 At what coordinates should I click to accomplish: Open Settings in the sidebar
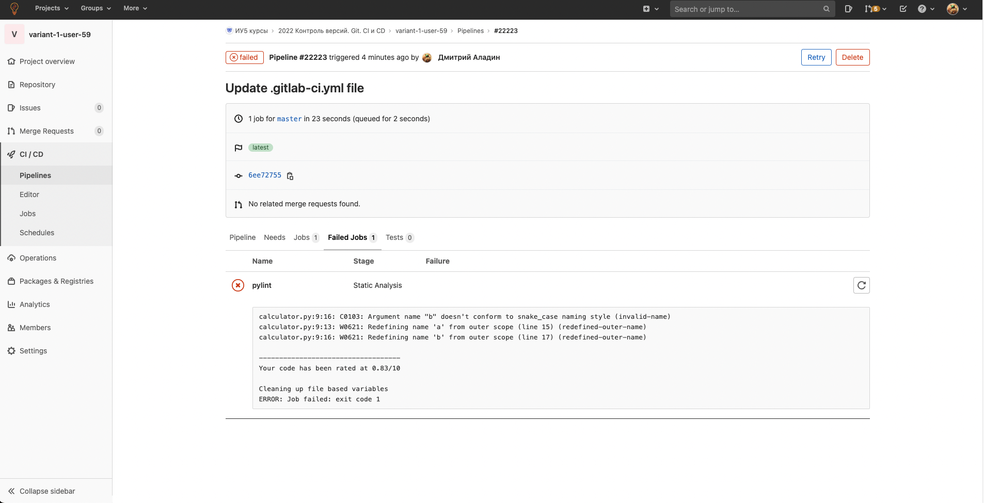pos(33,351)
